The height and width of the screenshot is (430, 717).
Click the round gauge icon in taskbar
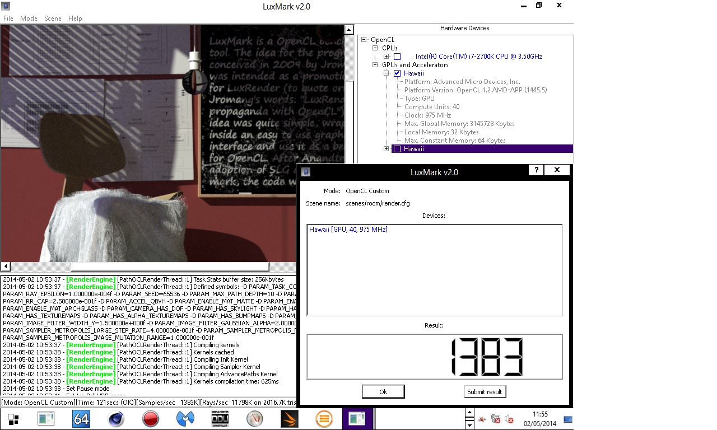(254, 419)
